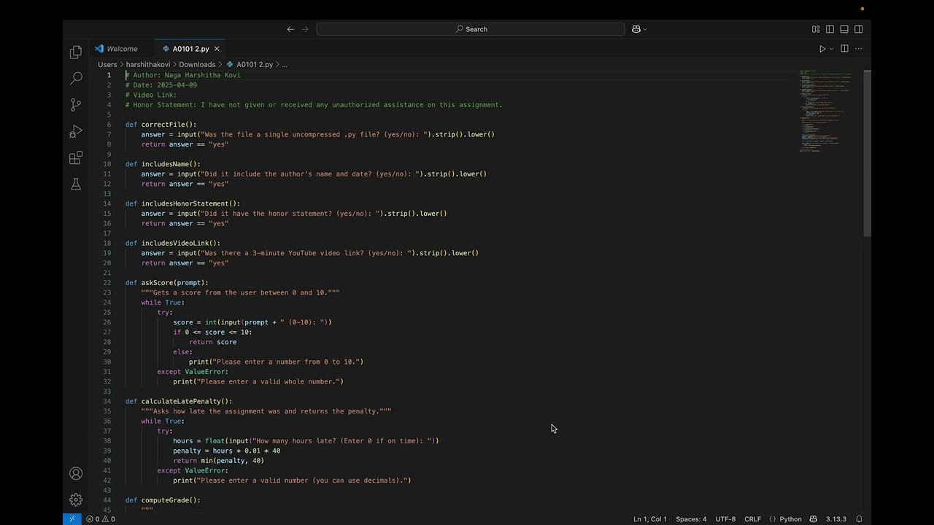This screenshot has width=934, height=525.
Task: Open the CRLF end-of-line selector
Action: (x=752, y=519)
